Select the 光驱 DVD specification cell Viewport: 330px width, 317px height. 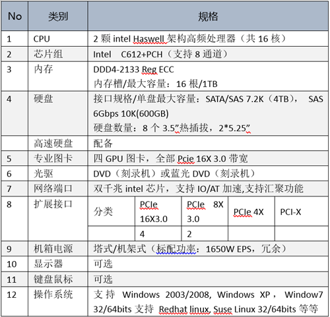point(208,173)
